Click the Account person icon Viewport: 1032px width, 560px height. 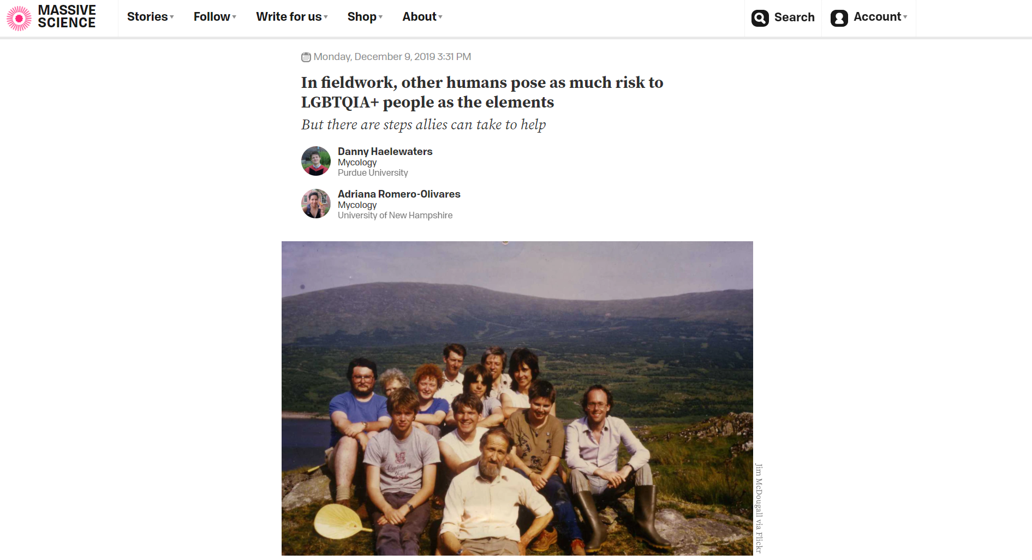[x=839, y=18]
